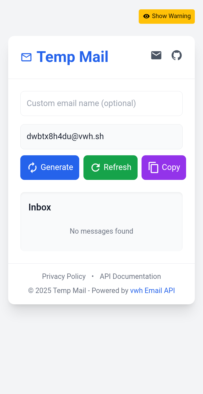Click the circular arrows icon on Generate
Viewport: 203px width, 394px height.
point(32,167)
